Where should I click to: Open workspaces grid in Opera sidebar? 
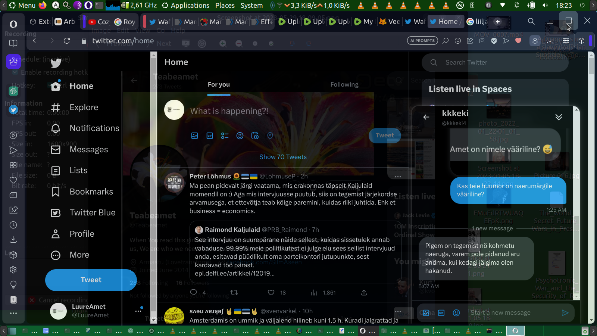(x=13, y=165)
